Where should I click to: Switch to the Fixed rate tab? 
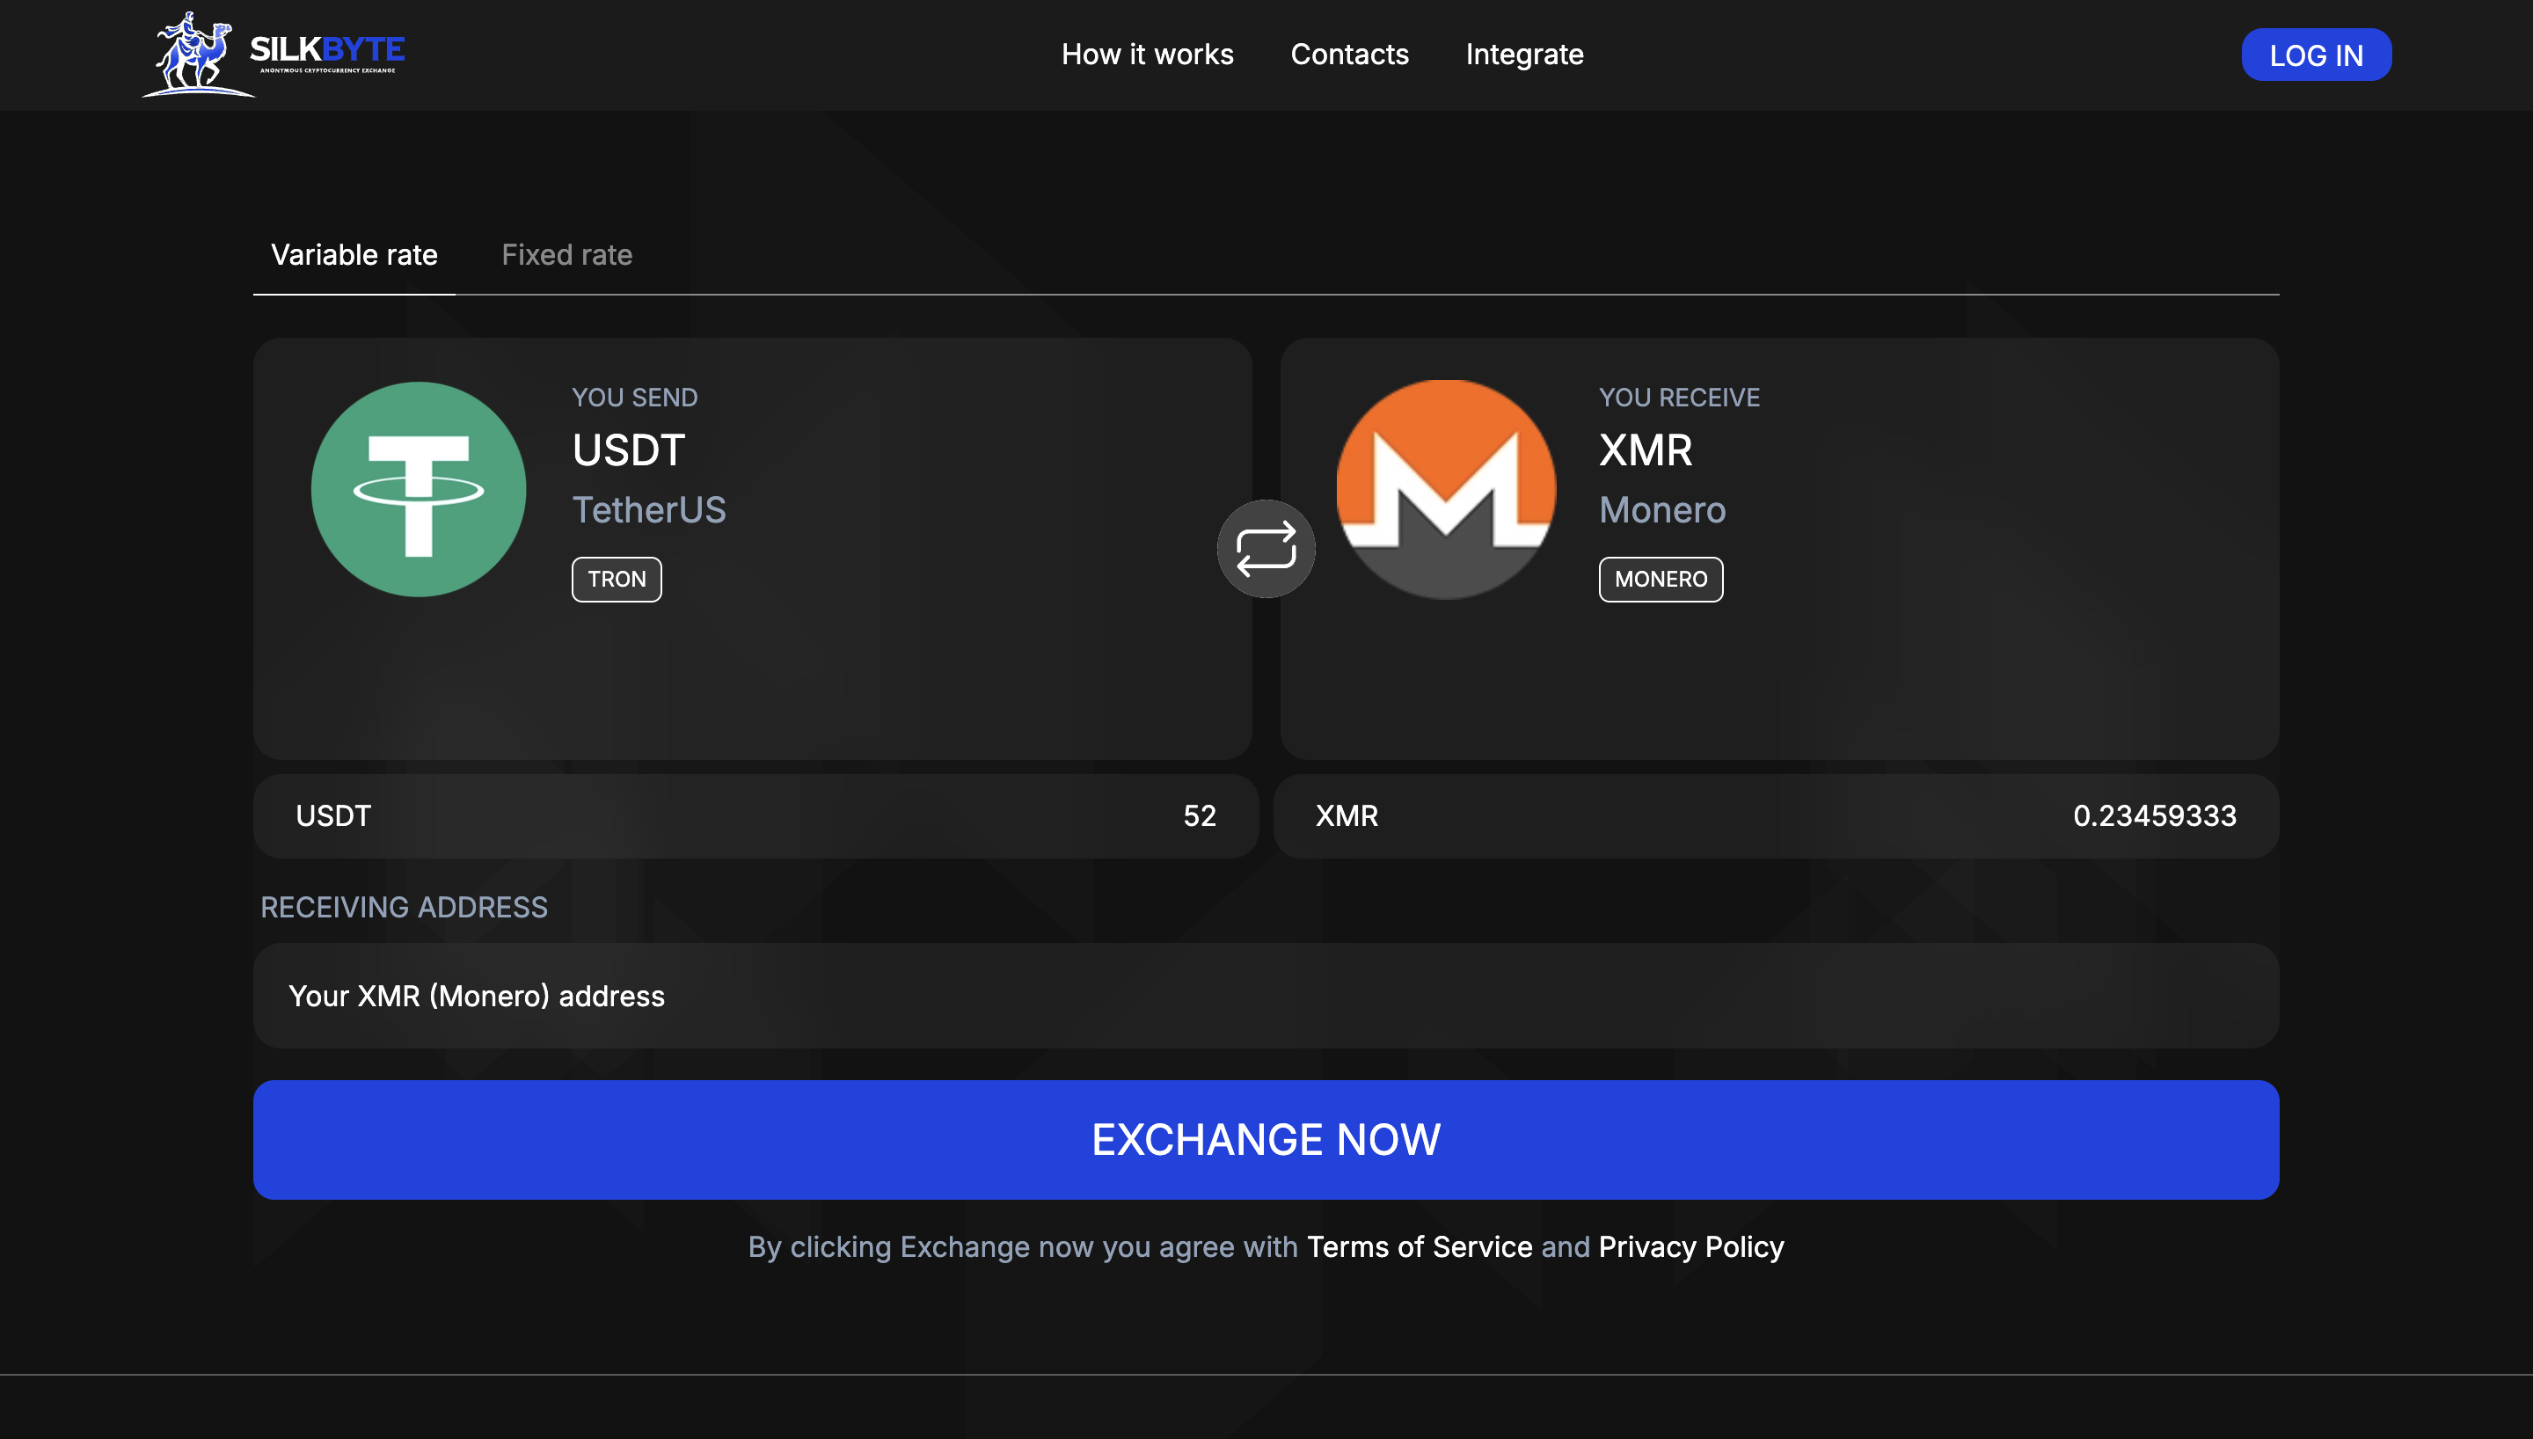(567, 255)
